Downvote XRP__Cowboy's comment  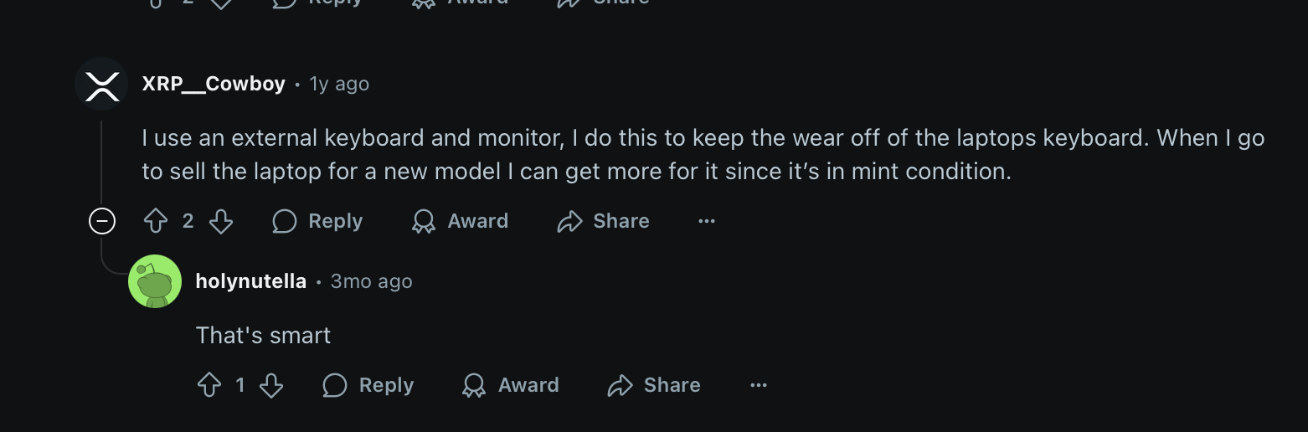point(220,221)
